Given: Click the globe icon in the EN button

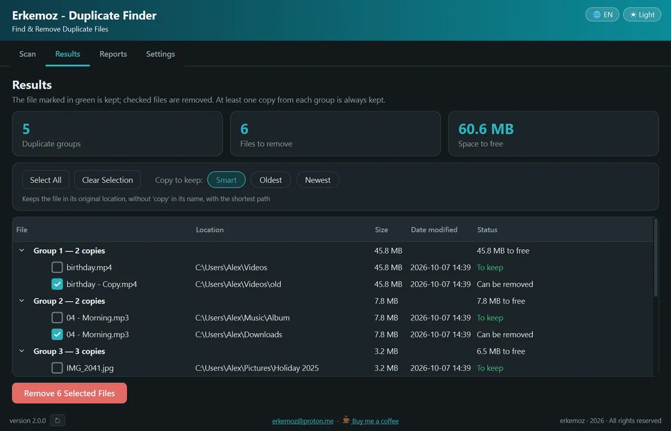Looking at the screenshot, I should click(x=597, y=14).
